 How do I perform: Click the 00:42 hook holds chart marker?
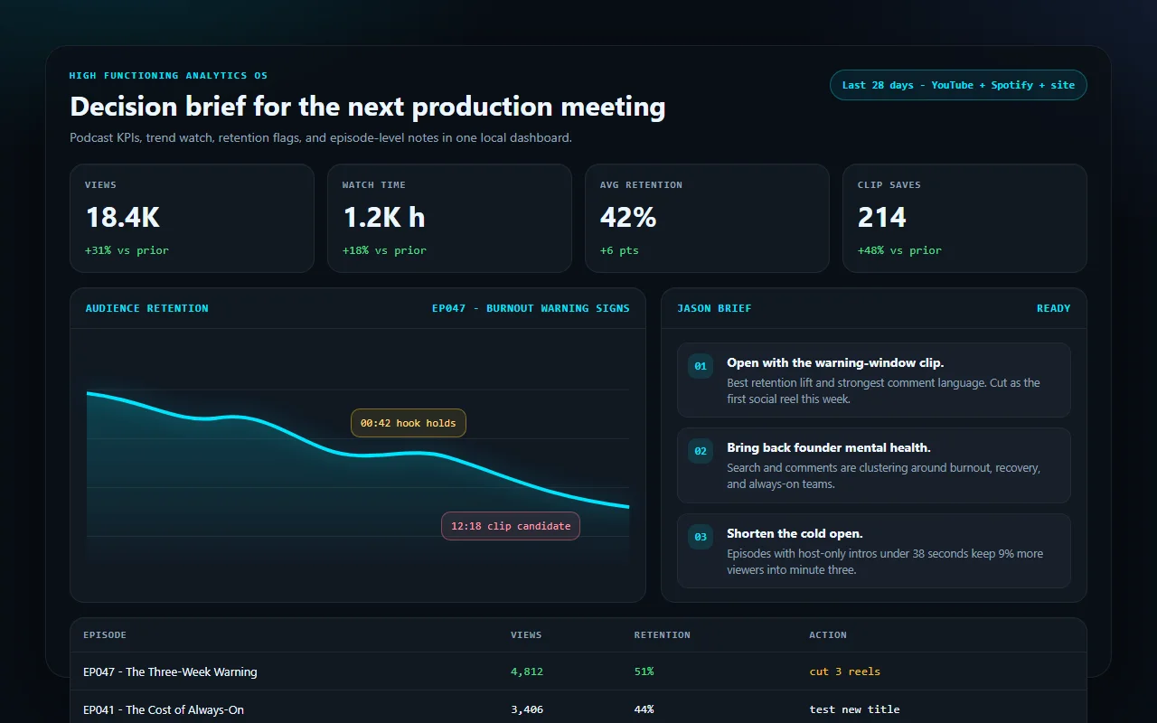[x=409, y=423]
